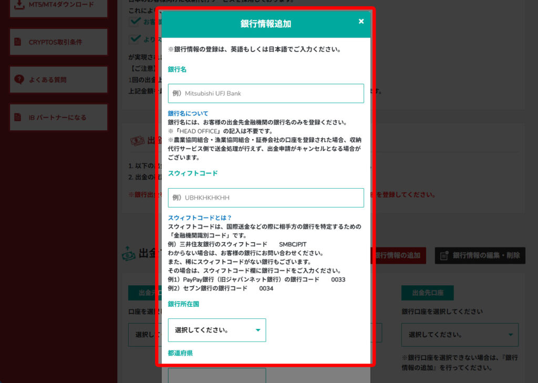Select the 出金先口座 label tab
The image size is (538, 383).
(428, 293)
